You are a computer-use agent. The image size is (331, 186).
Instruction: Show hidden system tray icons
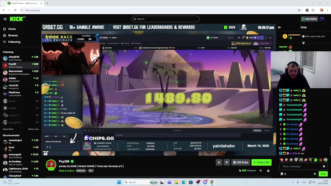pyautogui.click(x=292, y=182)
